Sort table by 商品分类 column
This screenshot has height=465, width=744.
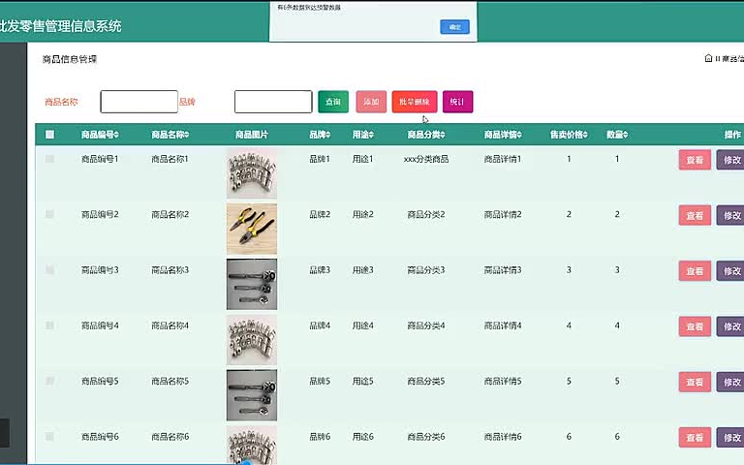[x=426, y=135]
